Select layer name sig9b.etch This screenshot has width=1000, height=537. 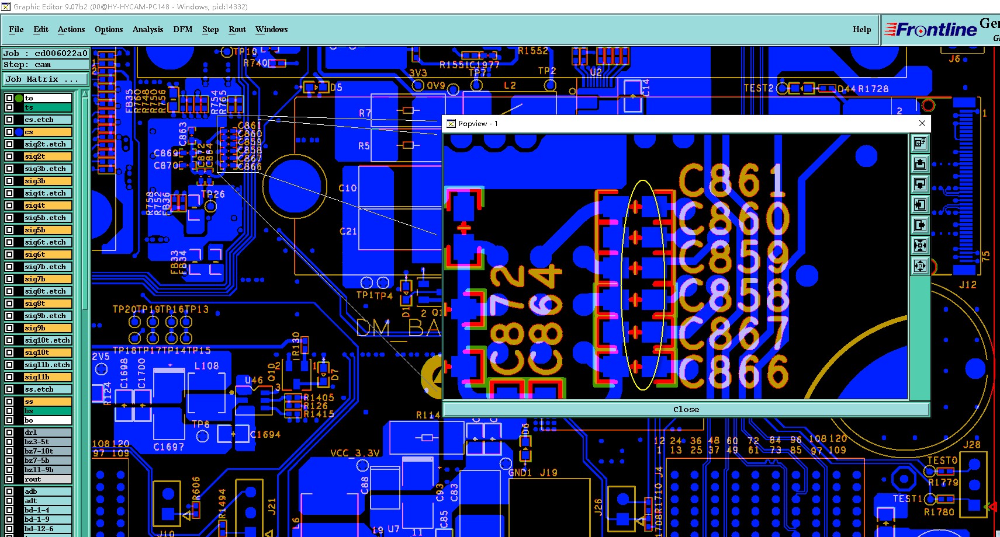click(47, 316)
